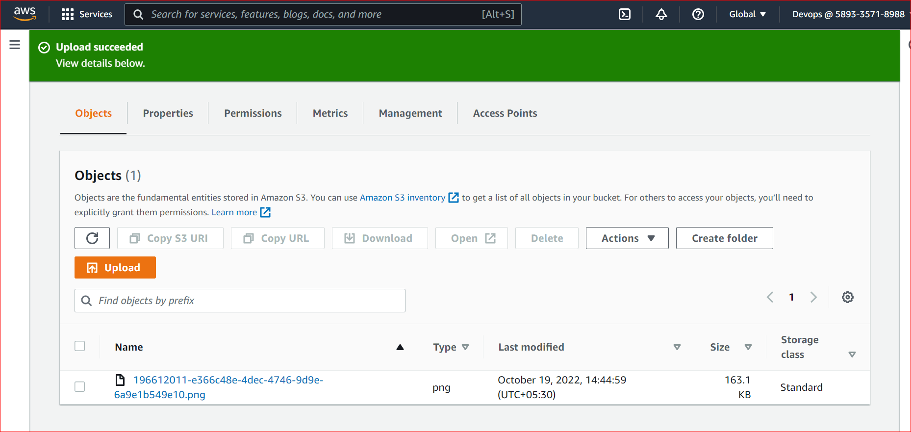Open the Permissions tab

tap(253, 113)
